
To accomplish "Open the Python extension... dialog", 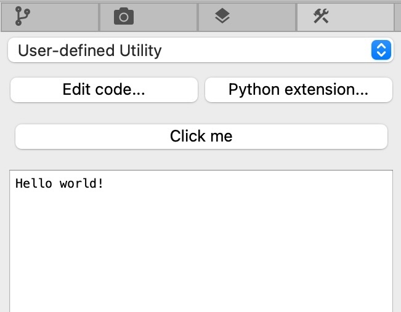I will click(x=298, y=90).
